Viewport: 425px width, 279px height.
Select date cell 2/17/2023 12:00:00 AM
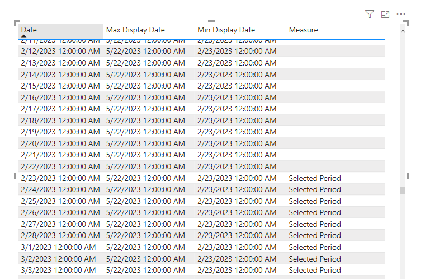coord(60,109)
